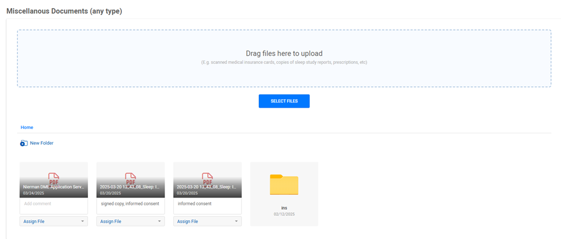Click the '(E.g. scanned medical insurance cards…' example hint

tap(284, 62)
